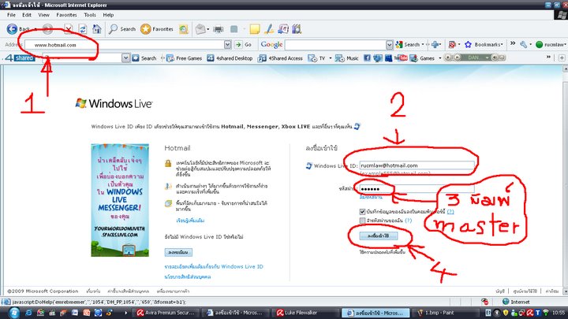Click Google toolbar Search button
The image size is (568, 319).
(x=408, y=44)
